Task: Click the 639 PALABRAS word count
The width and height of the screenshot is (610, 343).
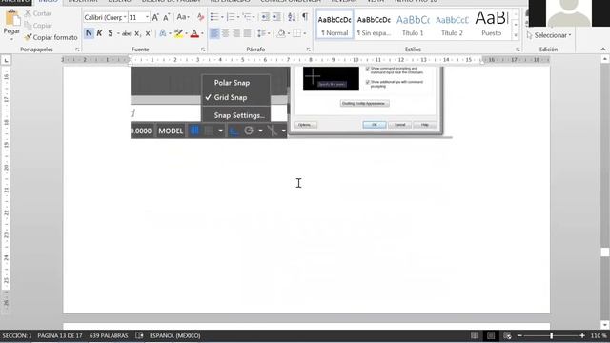Action: pyautogui.click(x=109, y=335)
